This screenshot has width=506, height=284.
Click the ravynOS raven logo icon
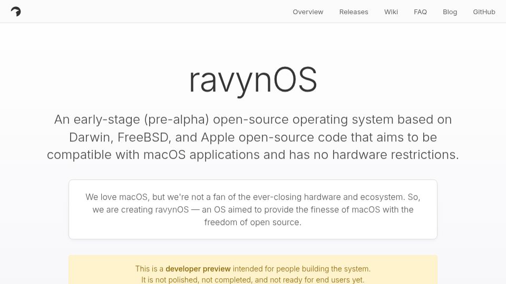(16, 12)
